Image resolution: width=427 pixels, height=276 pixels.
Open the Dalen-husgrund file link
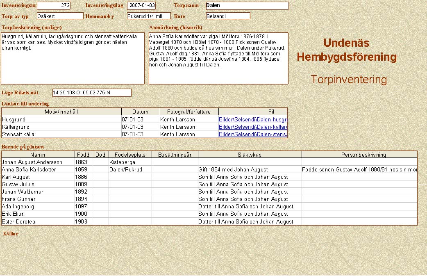tap(253, 119)
